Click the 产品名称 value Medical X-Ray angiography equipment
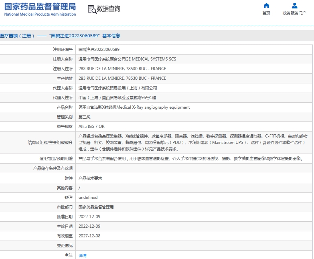Viewport: 314px width, 259px height. (134, 107)
